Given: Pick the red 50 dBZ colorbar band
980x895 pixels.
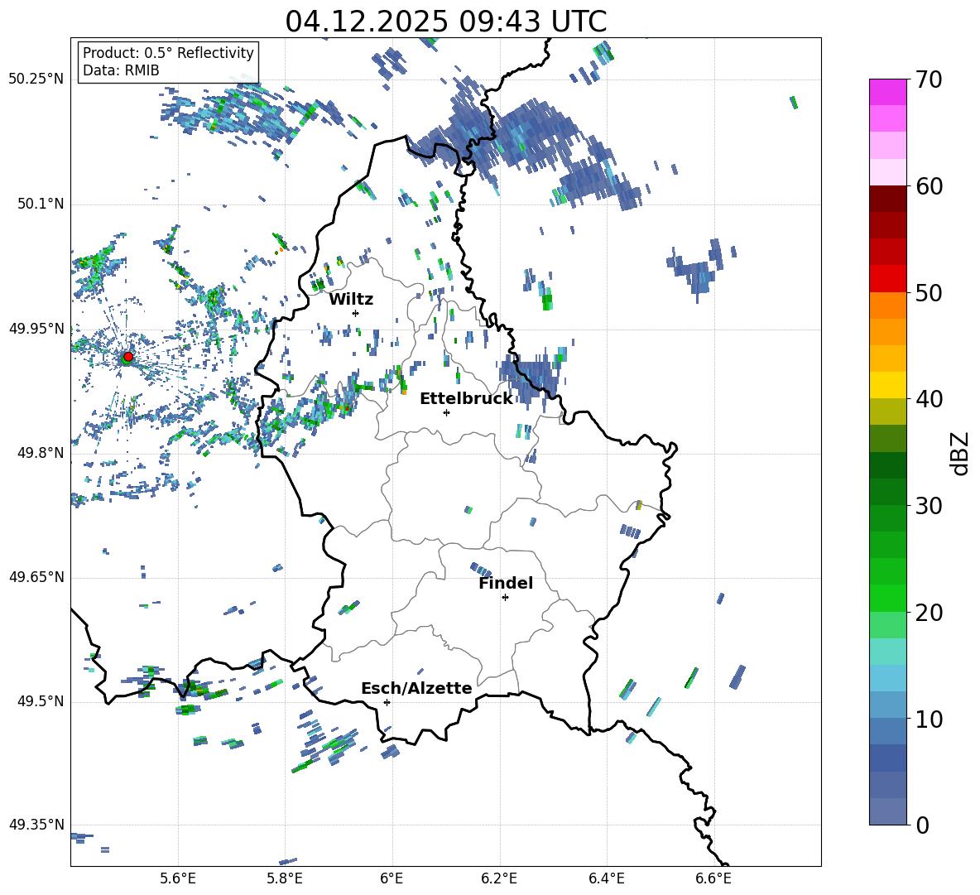Looking at the screenshot, I should pyautogui.click(x=887, y=279).
